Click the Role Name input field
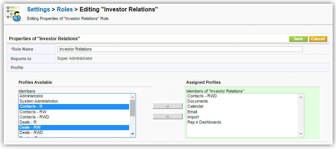The width and height of the screenshot is (336, 149). 180,49
